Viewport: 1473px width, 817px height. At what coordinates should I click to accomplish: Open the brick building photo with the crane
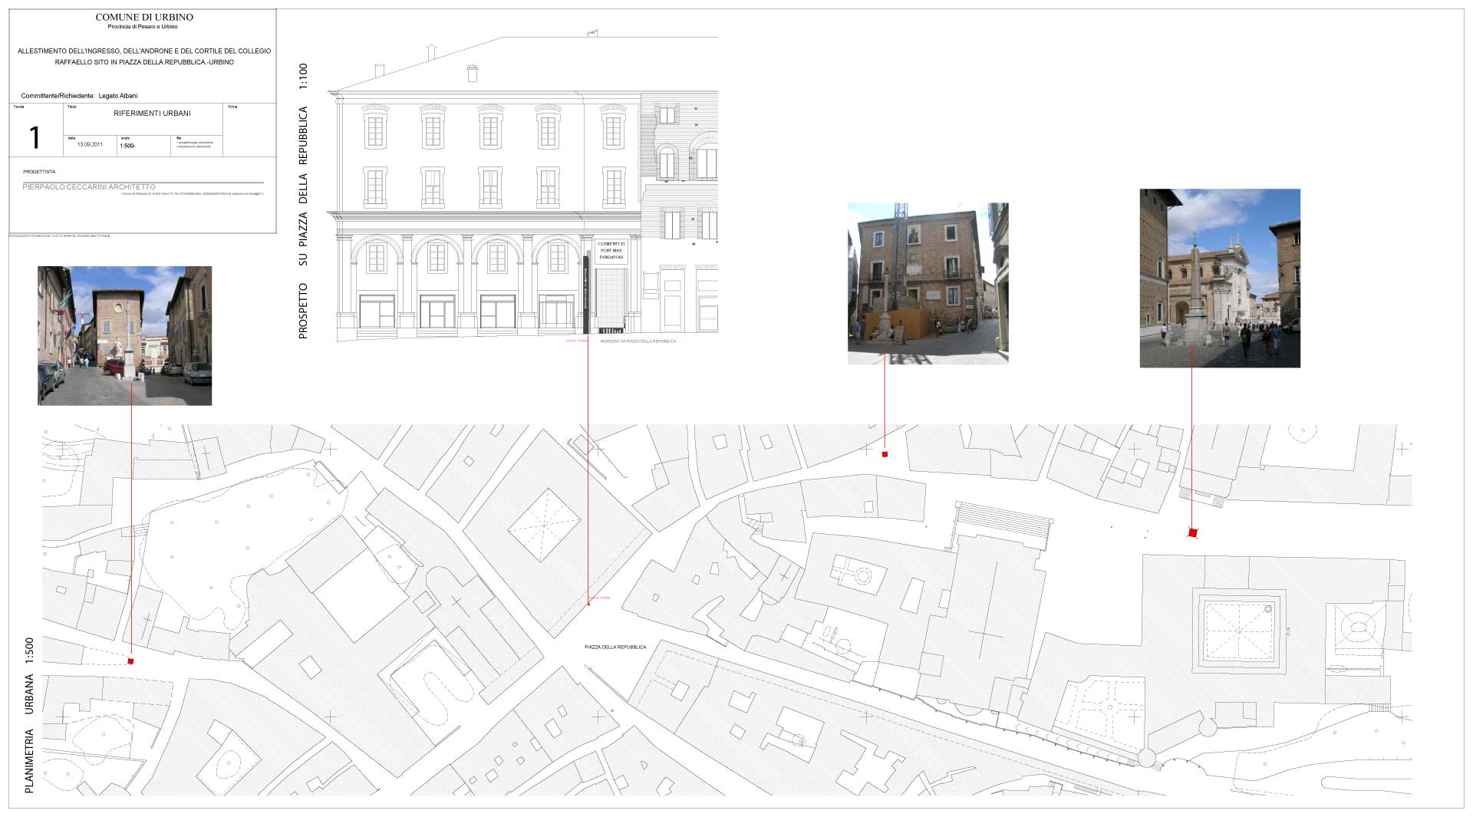click(928, 283)
